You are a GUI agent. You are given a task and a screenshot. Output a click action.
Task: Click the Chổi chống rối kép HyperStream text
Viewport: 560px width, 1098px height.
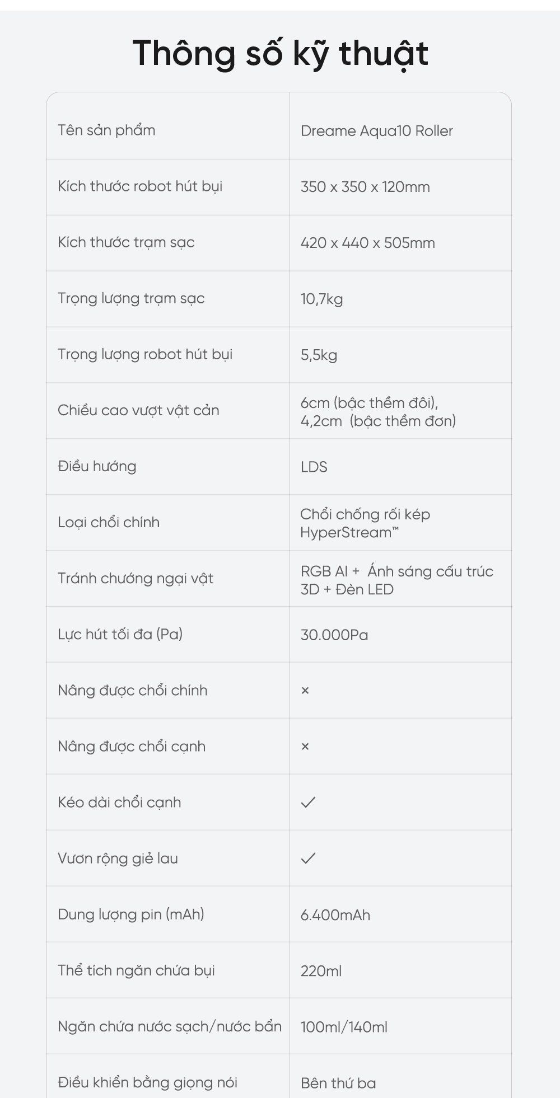click(x=365, y=523)
